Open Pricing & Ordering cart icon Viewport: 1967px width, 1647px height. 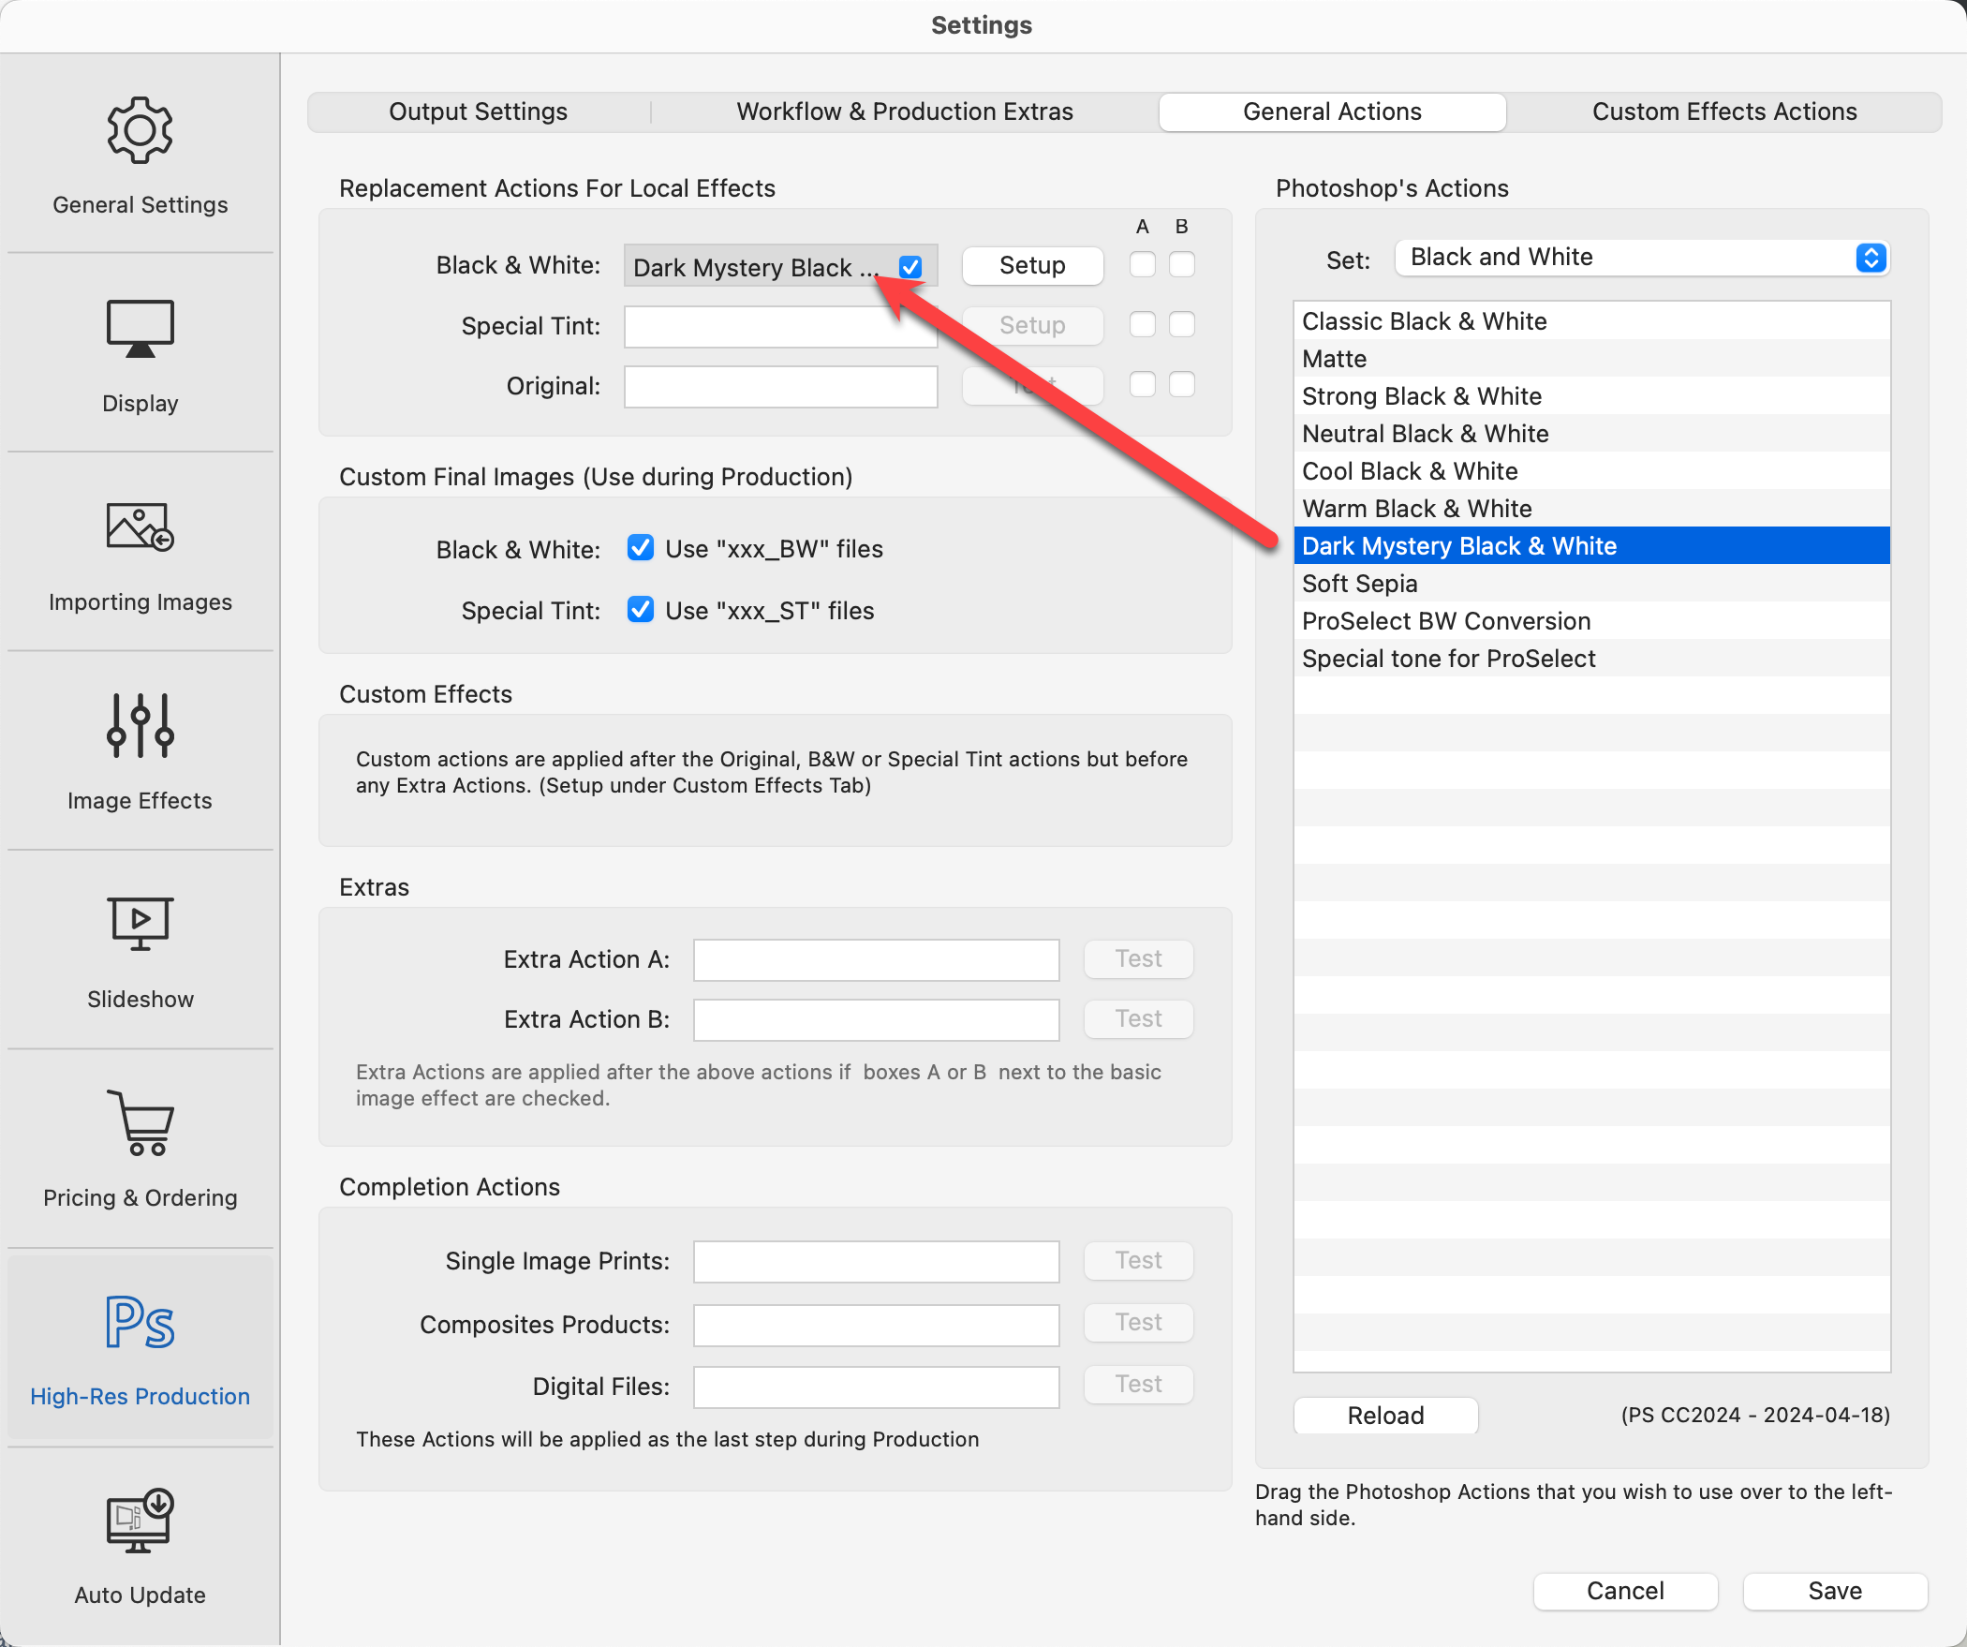tap(140, 1122)
